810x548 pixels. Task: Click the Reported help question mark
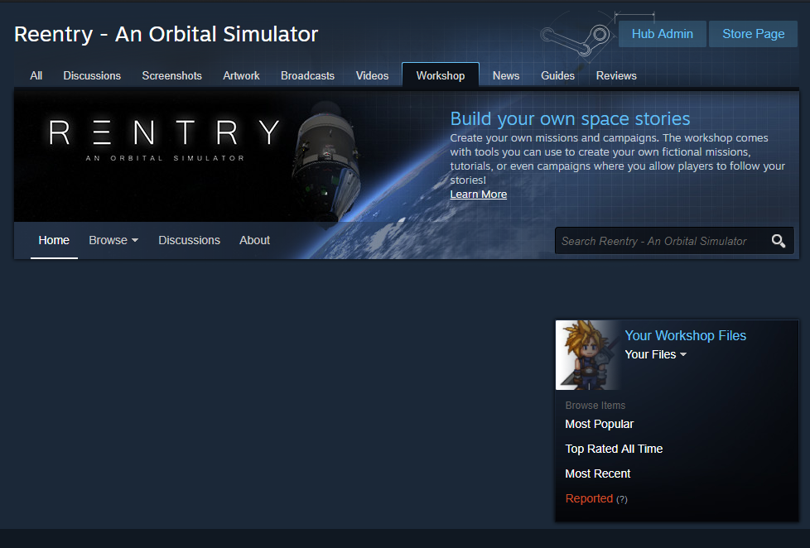click(x=622, y=499)
